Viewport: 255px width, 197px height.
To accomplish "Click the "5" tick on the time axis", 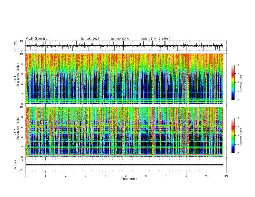I will point(126,176).
